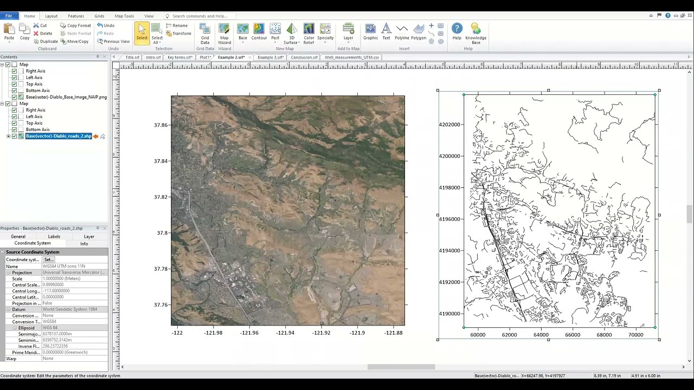Click the Undo arrow icon
Image resolution: width=694 pixels, height=390 pixels.
pyautogui.click(x=100, y=25)
